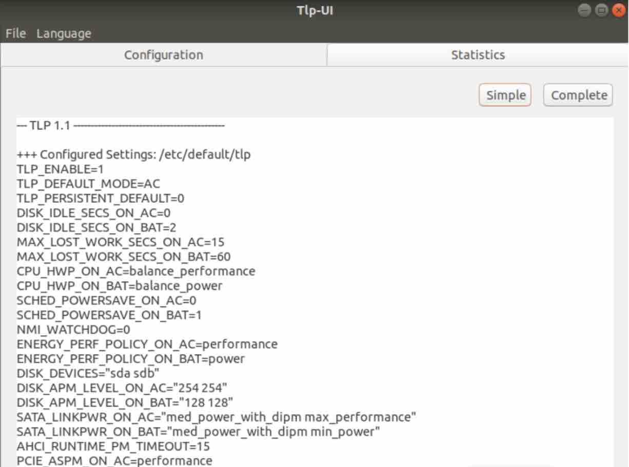Click the CPU_HWP_ON_AC=balance_performance line
629x467 pixels.
[135, 271]
